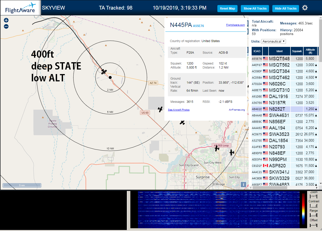Show all aircraft tracks
Viewport: 322px width, 231px height.
click(255, 8)
